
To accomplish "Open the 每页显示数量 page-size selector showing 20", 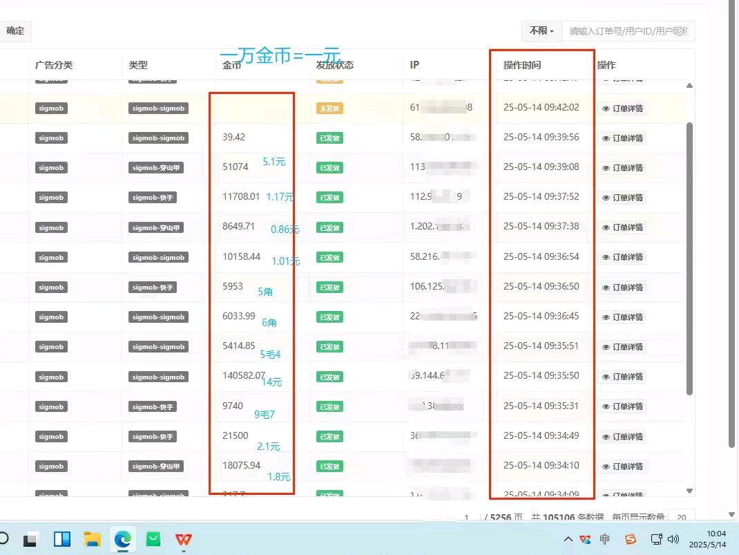I will tap(680, 517).
